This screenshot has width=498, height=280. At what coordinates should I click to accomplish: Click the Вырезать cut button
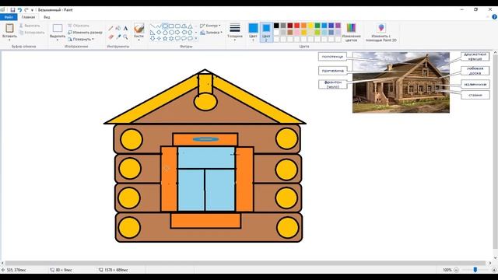tap(30, 26)
